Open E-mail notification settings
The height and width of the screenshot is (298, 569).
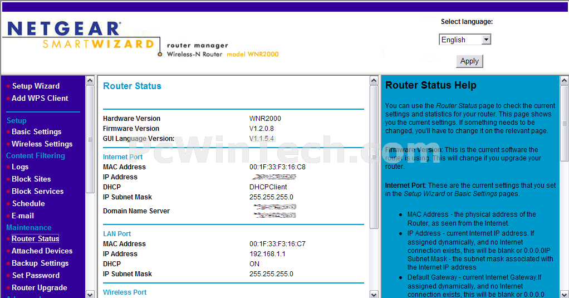click(x=23, y=216)
